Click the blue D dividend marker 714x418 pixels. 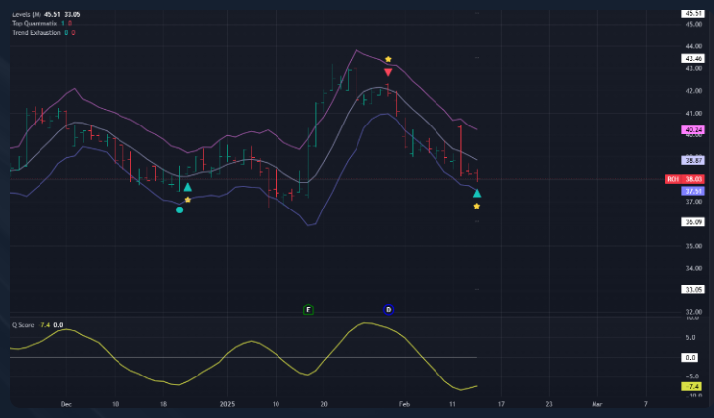pyautogui.click(x=388, y=310)
